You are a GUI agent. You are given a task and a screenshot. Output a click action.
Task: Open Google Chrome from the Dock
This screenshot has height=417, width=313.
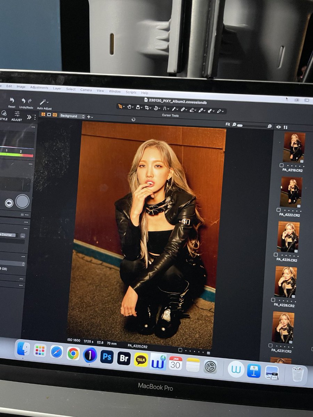click(x=73, y=353)
